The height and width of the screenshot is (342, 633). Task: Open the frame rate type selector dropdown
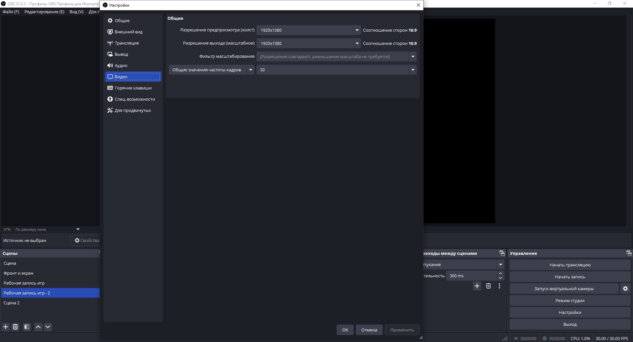coord(251,70)
